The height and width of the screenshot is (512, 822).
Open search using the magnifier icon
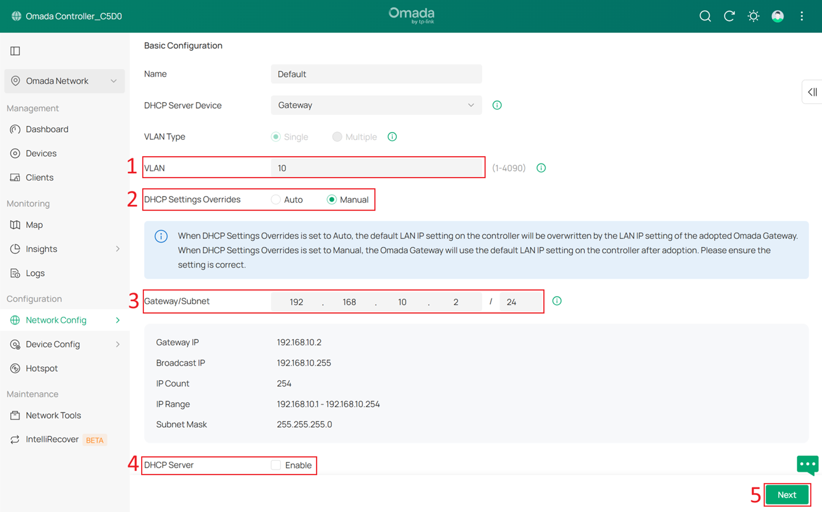pos(705,16)
